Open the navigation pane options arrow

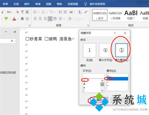point(6,32)
